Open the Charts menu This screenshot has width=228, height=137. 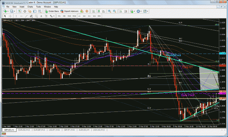coord(30,7)
